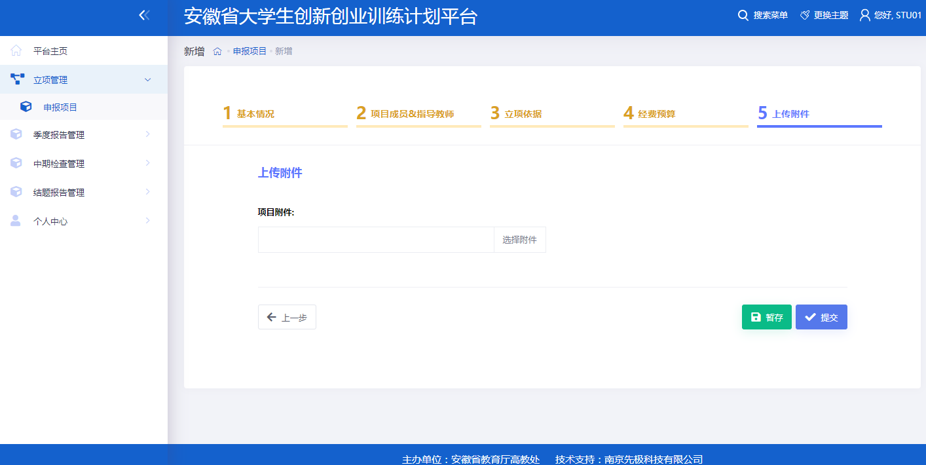926x465 pixels.
Task: Expand the 季度报告管理 submenu arrow
Action: pyautogui.click(x=147, y=135)
